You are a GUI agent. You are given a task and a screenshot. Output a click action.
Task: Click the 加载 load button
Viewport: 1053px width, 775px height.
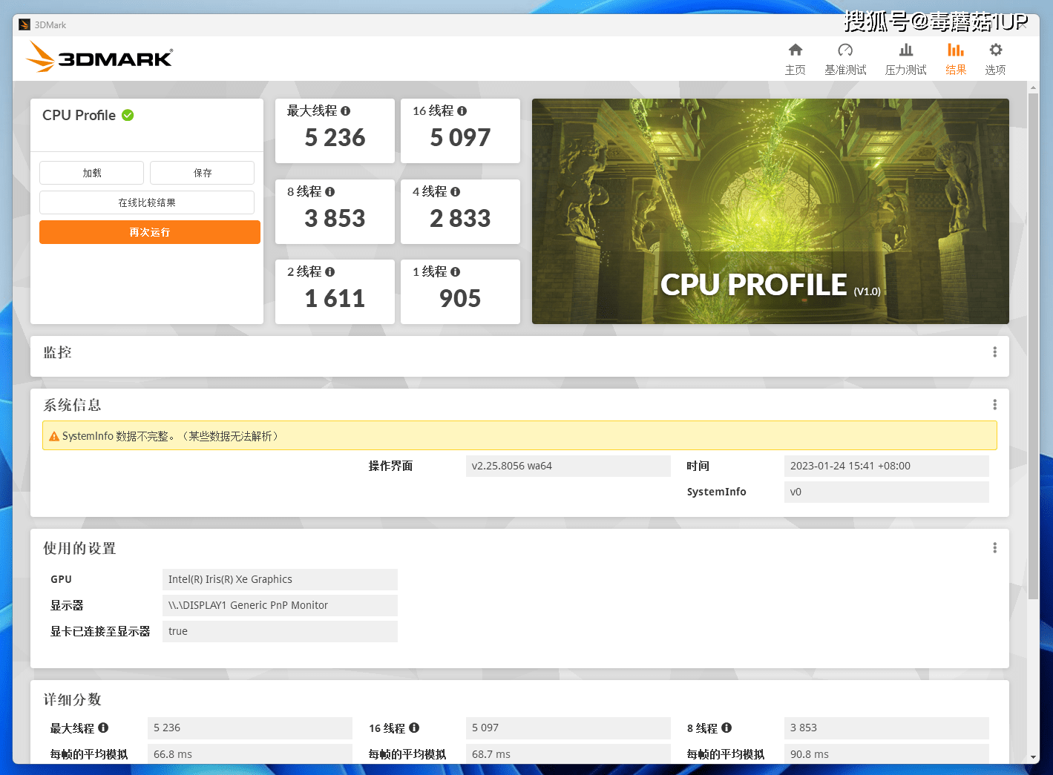(x=91, y=173)
